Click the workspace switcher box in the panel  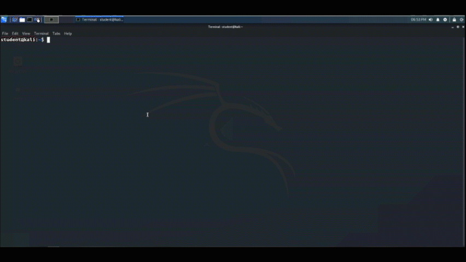coord(51,20)
